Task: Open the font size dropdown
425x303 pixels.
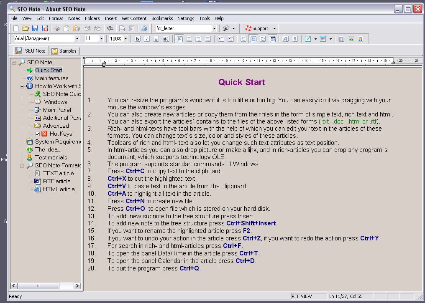Action: [101, 38]
